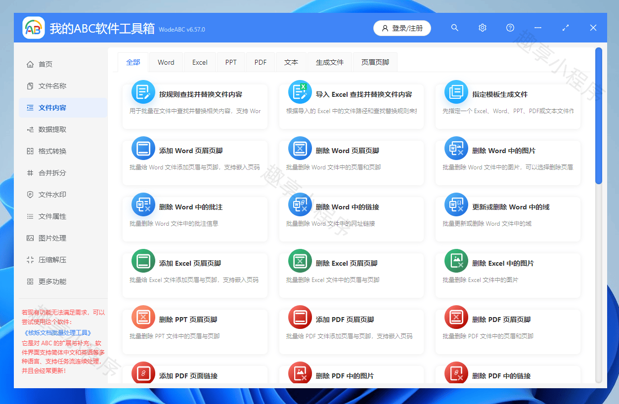
Task: Switch to the 文本 tab
Action: [x=291, y=62]
